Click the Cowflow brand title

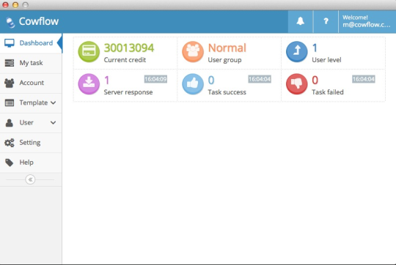39,21
